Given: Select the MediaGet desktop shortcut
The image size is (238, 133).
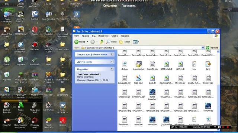Looking at the screenshot, I should pos(49,31).
